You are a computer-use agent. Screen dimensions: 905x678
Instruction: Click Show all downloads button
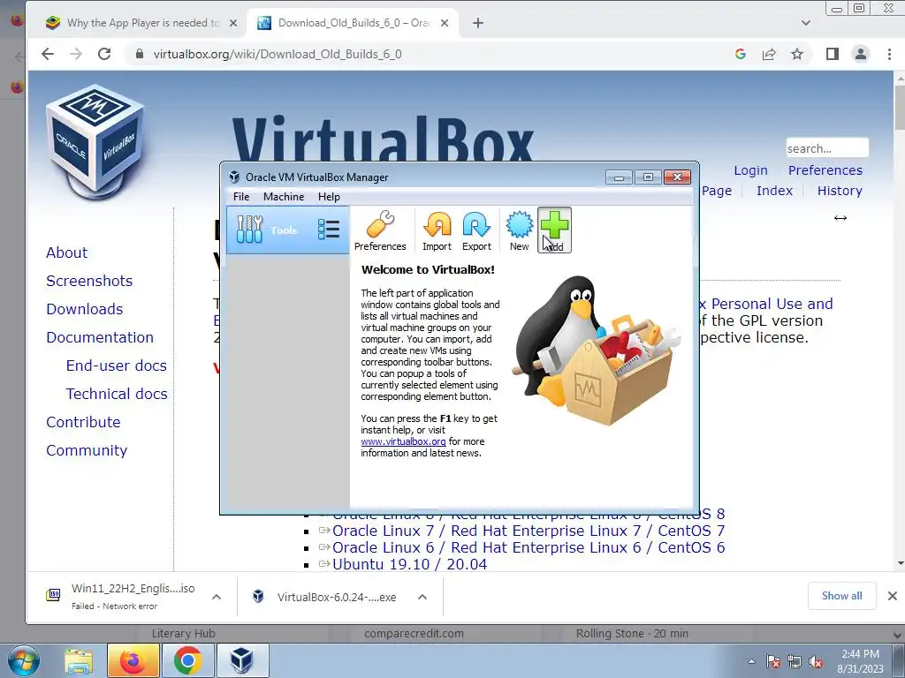pyautogui.click(x=841, y=596)
